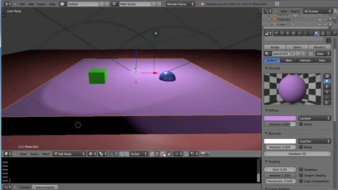Click the Ambient 1.000 field
Image resolution: width=338 pixels, height=190 pixels.
(280, 175)
